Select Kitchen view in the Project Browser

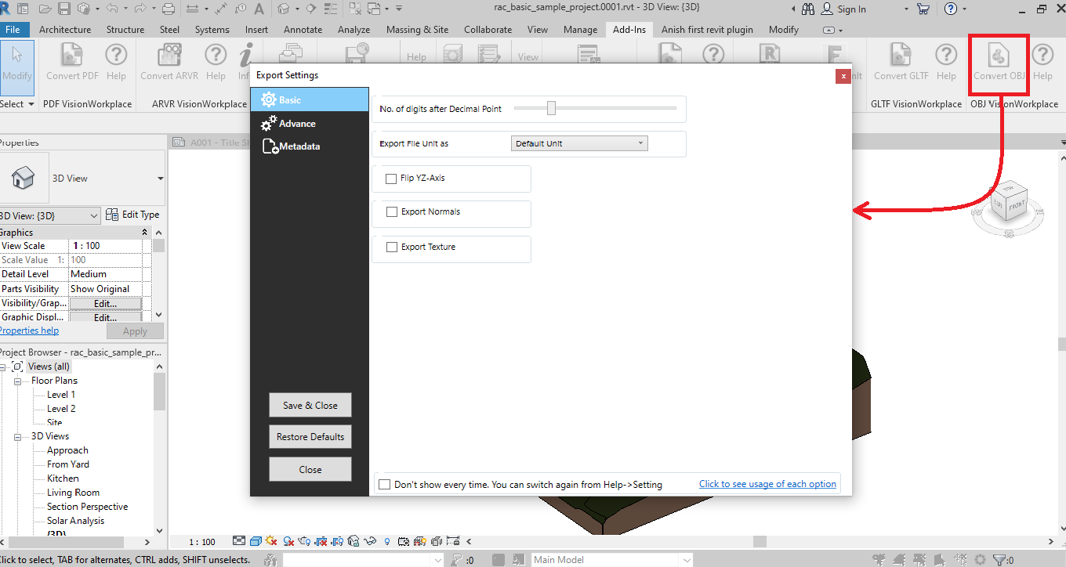[x=63, y=479]
